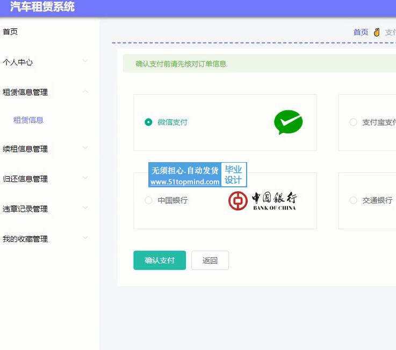396x350 pixels.
Task: Click the 汽车租赁系统 header title
Action: [42, 6]
